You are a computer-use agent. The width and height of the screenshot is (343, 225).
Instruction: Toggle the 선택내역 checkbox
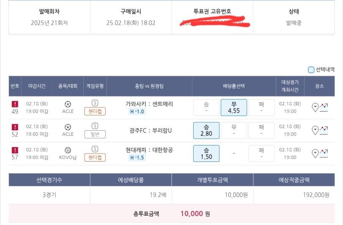(x=311, y=70)
